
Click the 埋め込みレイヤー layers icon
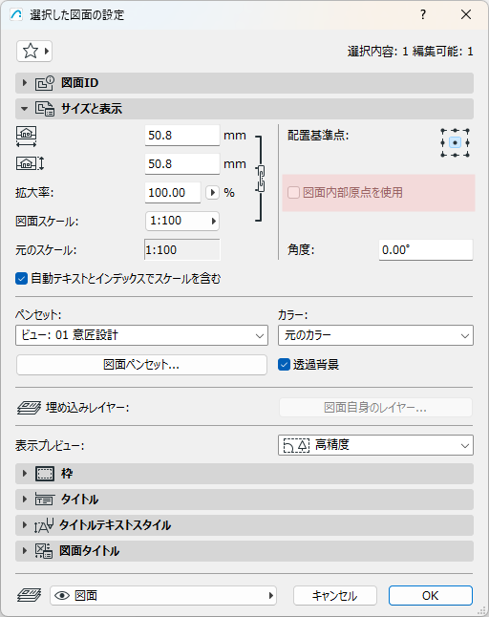[29, 408]
